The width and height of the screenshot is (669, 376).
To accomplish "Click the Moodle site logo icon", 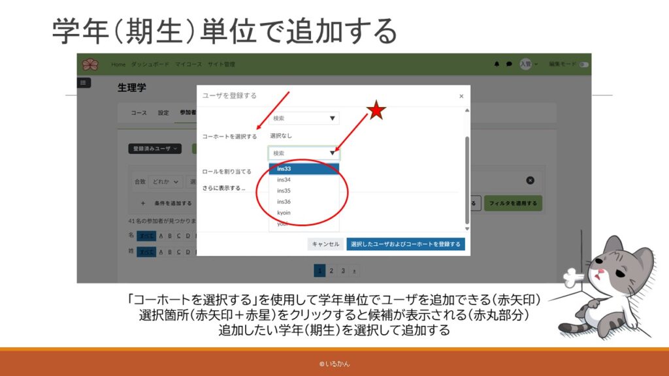I will coord(90,65).
